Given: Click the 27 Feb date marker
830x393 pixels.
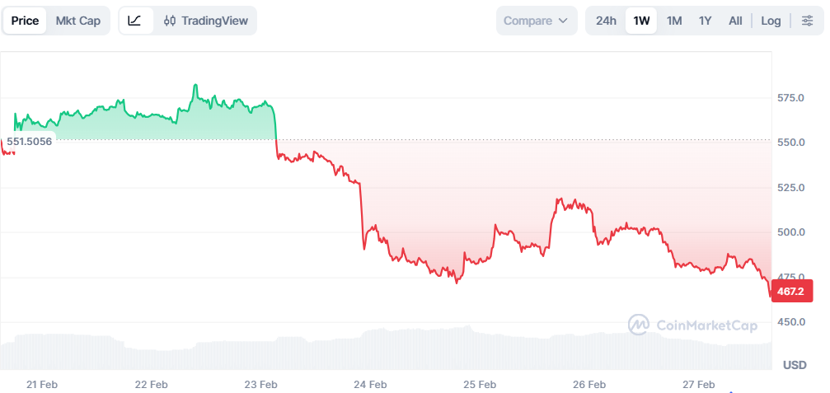Looking at the screenshot, I should point(699,384).
